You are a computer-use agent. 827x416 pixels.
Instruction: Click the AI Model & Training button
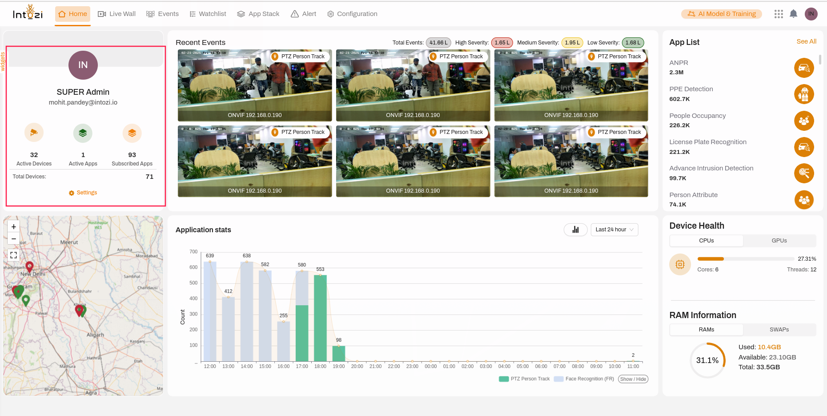pos(721,14)
